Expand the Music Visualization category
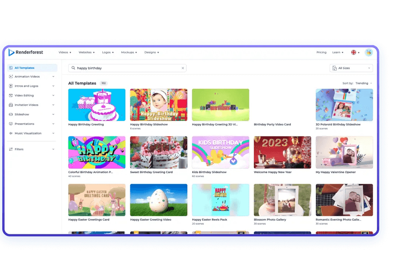This screenshot has height=254, width=417. pos(53,133)
